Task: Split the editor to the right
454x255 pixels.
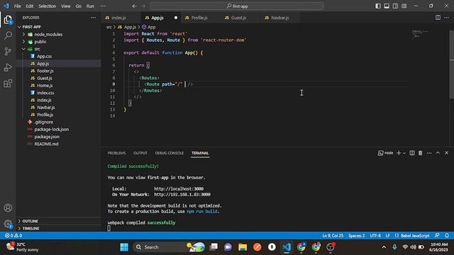Action: click(438, 18)
